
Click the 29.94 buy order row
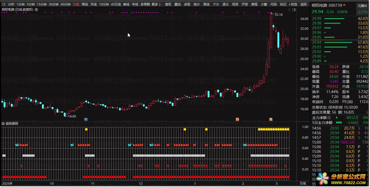pos(340,42)
